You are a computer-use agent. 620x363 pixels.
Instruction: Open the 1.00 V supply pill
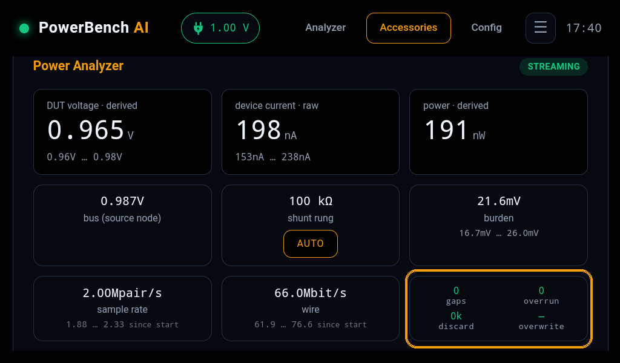tap(220, 28)
